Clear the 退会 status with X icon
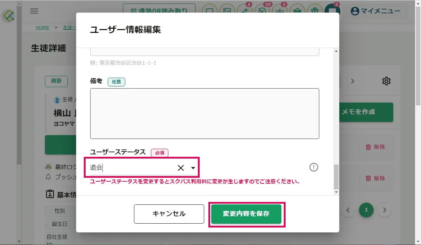The image size is (421, 245). point(181,168)
